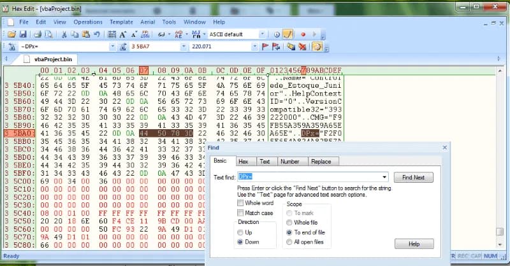Click the red flag bookmark icon
This screenshot has height=266, width=510.
pos(265,46)
